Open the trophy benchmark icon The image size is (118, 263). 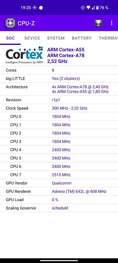coord(99,23)
